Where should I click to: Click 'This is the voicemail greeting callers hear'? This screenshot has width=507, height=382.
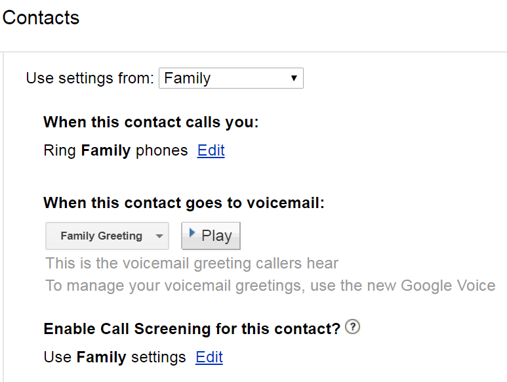click(192, 263)
